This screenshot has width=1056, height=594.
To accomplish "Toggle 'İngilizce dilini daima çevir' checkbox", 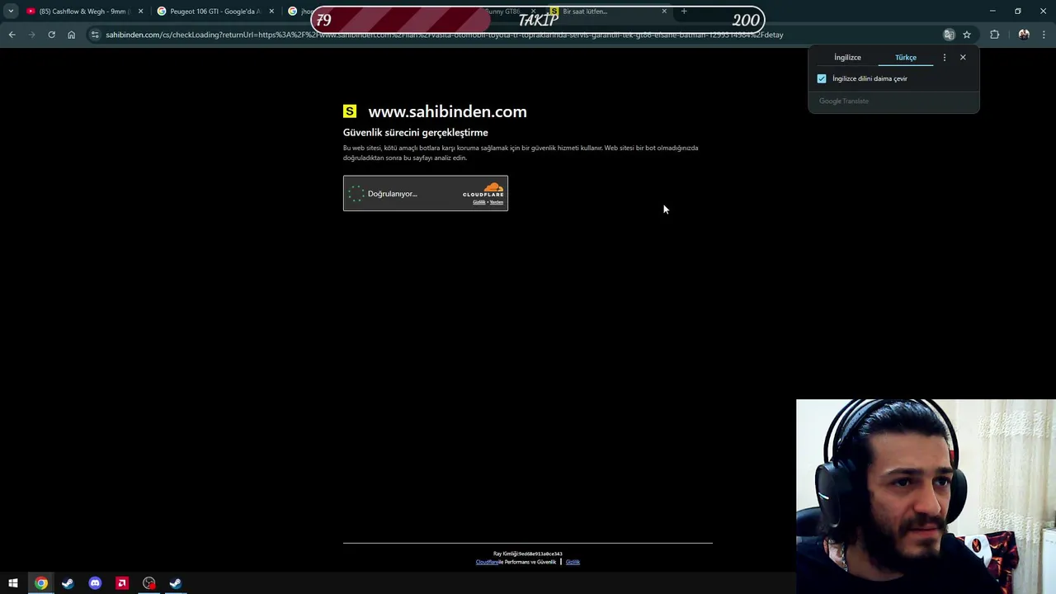I will [x=822, y=78].
